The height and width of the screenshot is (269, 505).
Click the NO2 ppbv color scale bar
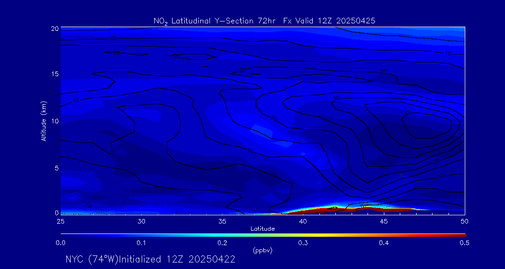click(x=263, y=235)
